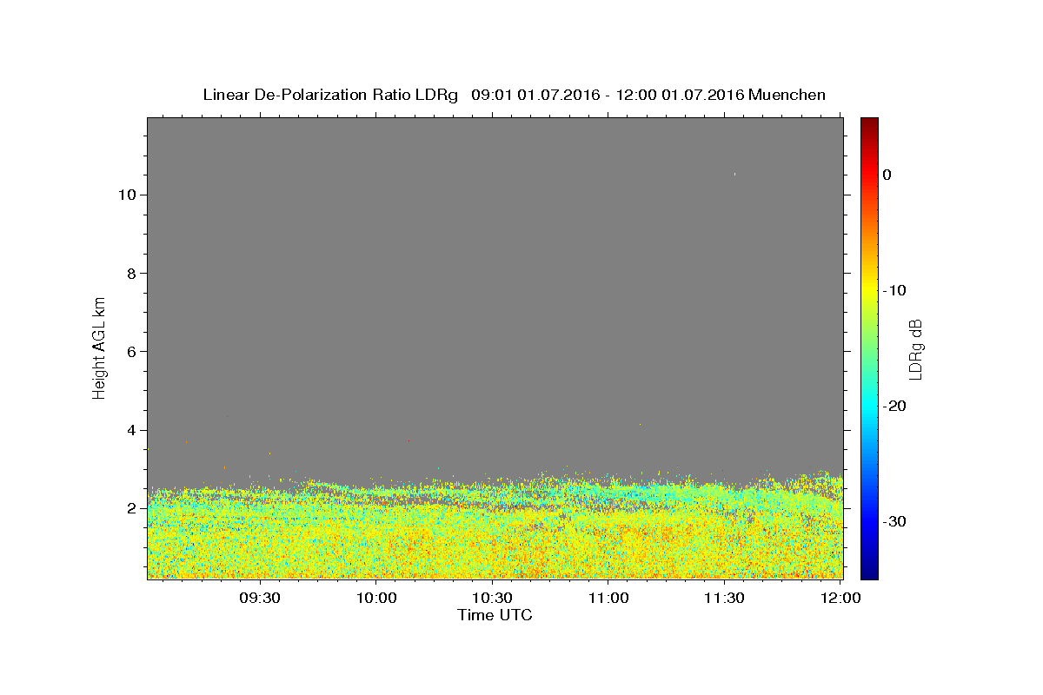Screen dimensions: 1043x695
Task: Click the -20 dB colorbar label
Action: [x=894, y=406]
